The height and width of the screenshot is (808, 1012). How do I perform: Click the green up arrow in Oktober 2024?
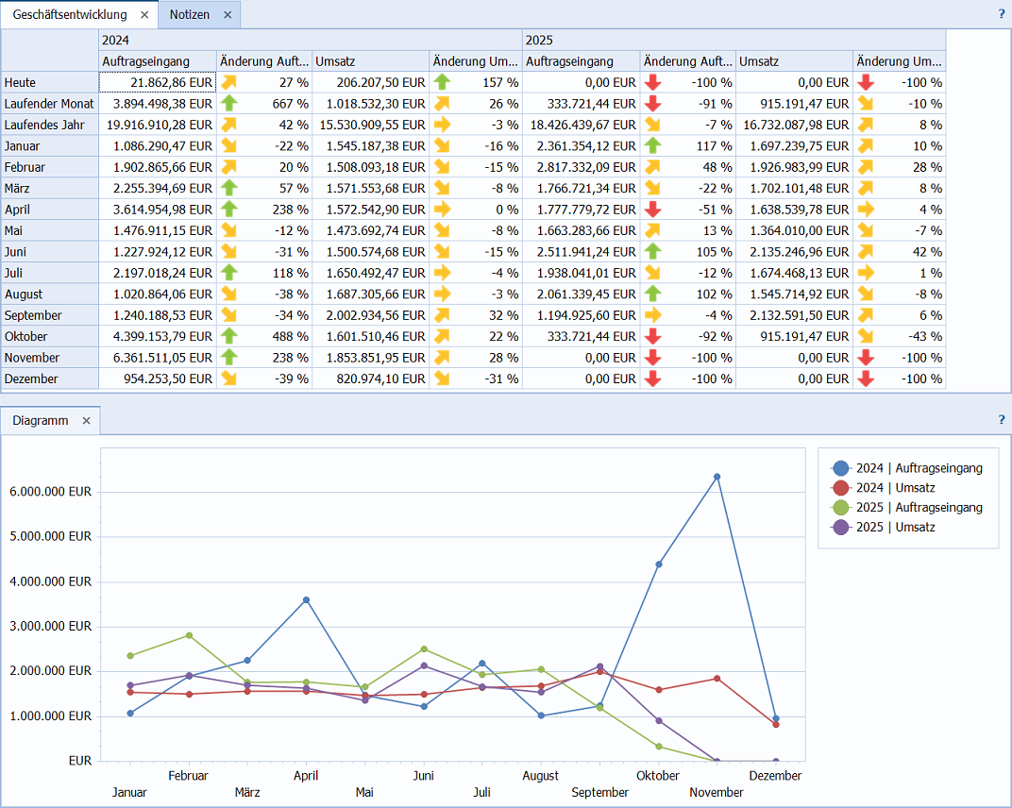(x=229, y=336)
